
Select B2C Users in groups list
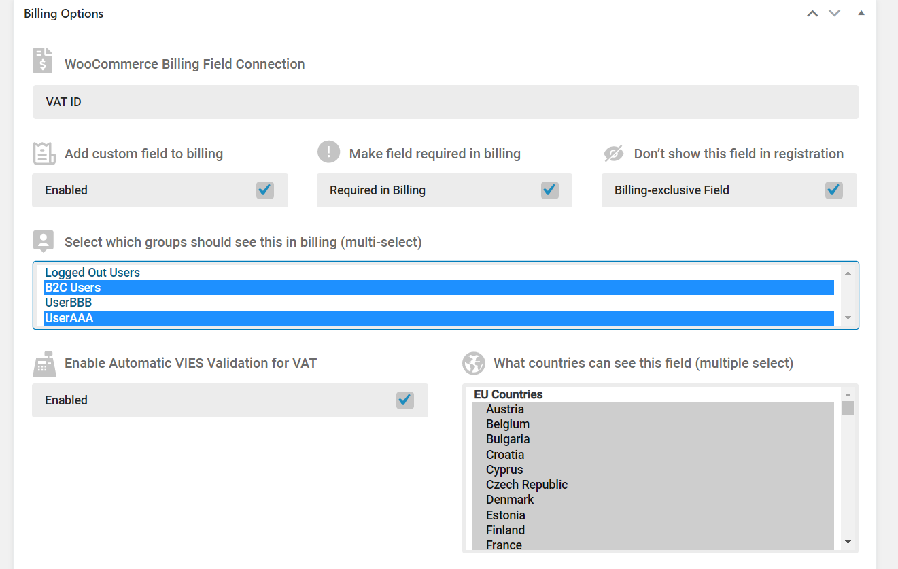tap(438, 288)
